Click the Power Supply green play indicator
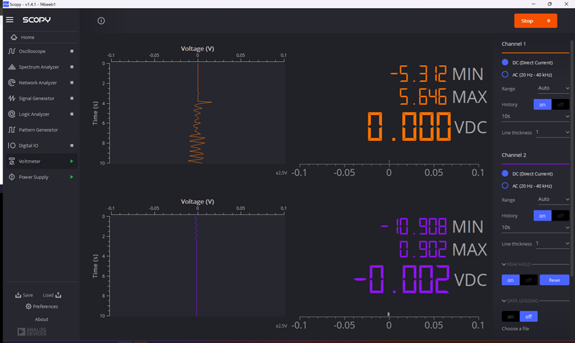 pyautogui.click(x=72, y=177)
